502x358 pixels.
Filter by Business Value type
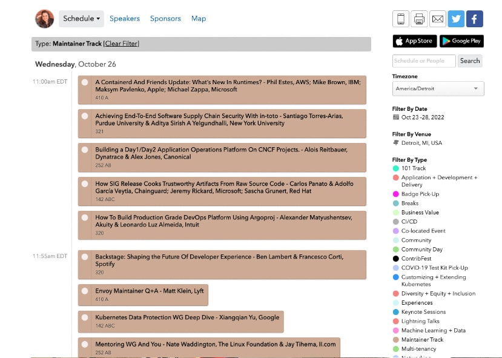(x=420, y=213)
